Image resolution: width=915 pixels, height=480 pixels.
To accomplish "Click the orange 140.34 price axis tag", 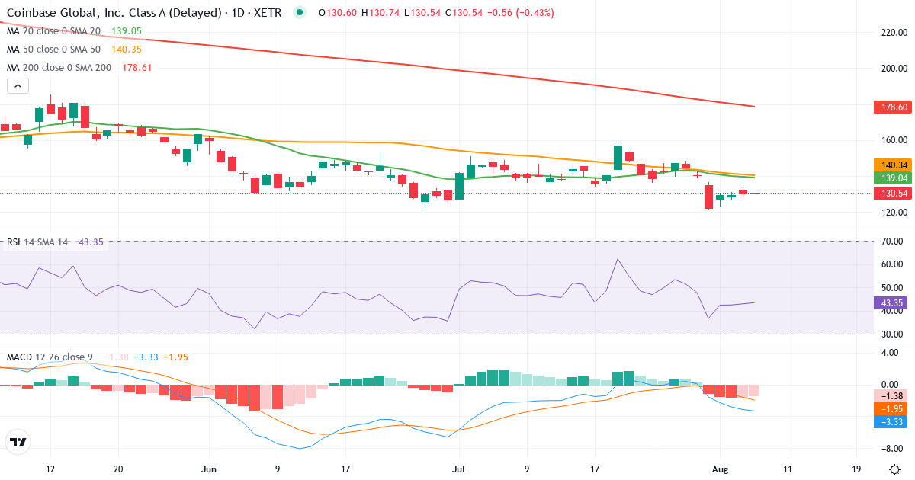I will pyautogui.click(x=894, y=165).
